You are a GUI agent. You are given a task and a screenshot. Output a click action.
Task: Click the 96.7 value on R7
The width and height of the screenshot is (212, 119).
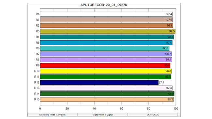coord(168,54)
